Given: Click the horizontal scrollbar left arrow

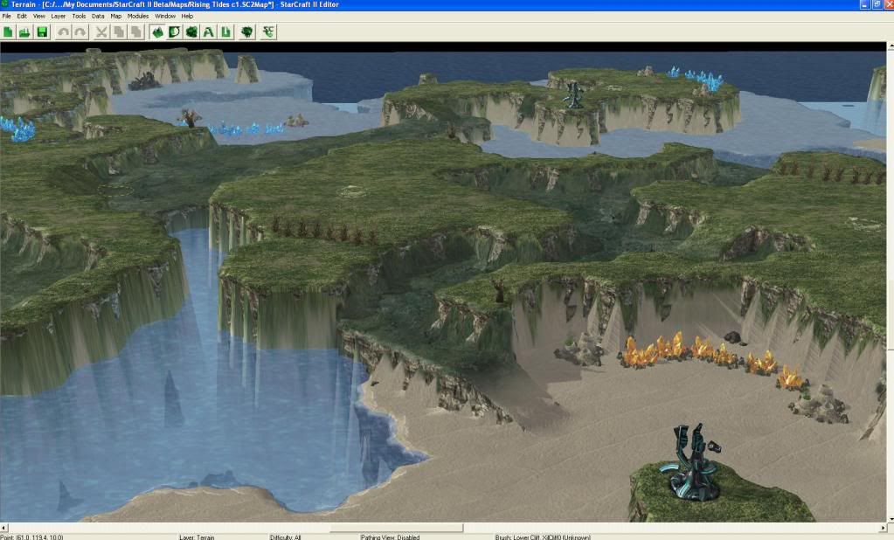Looking at the screenshot, I should 4,528.
